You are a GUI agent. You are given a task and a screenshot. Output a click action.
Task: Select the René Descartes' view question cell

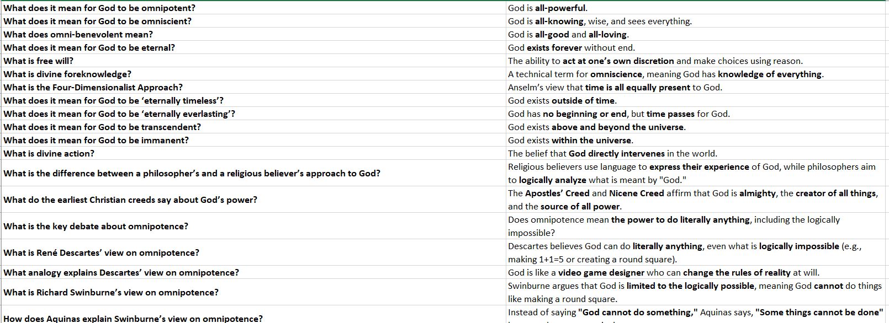tap(102, 252)
